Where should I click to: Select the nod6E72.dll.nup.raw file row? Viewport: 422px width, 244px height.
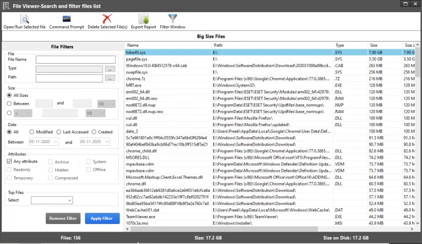(270, 111)
